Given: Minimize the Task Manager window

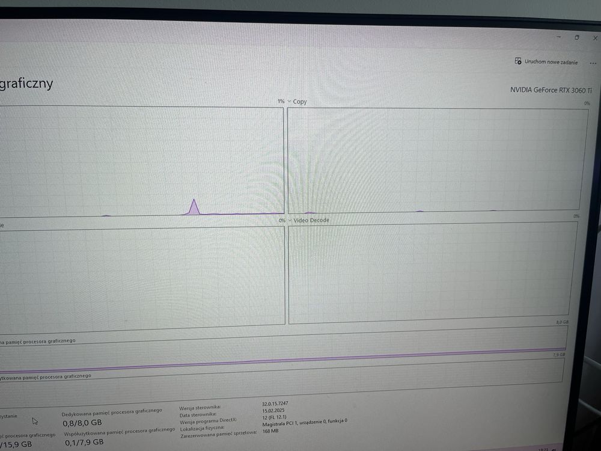Looking at the screenshot, I should click(x=559, y=37).
